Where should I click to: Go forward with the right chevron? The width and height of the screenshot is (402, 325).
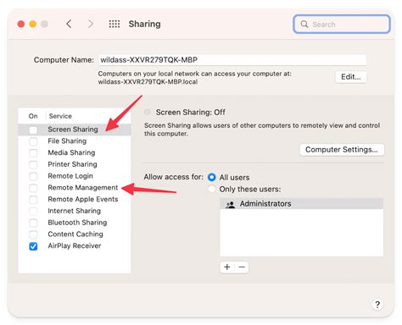(91, 24)
